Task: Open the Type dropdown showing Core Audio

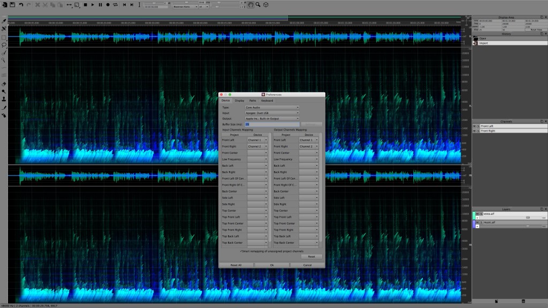Action: pyautogui.click(x=272, y=107)
